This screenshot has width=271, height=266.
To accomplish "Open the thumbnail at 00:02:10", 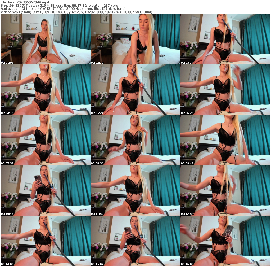I will coord(135,38).
